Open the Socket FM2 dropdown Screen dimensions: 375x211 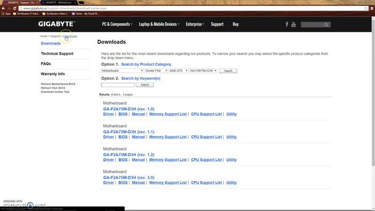pyautogui.click(x=156, y=71)
